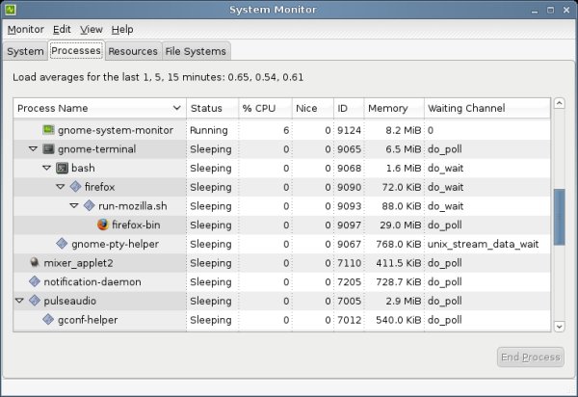Click the gconf-helper process icon
578x397 pixels.
click(x=48, y=319)
